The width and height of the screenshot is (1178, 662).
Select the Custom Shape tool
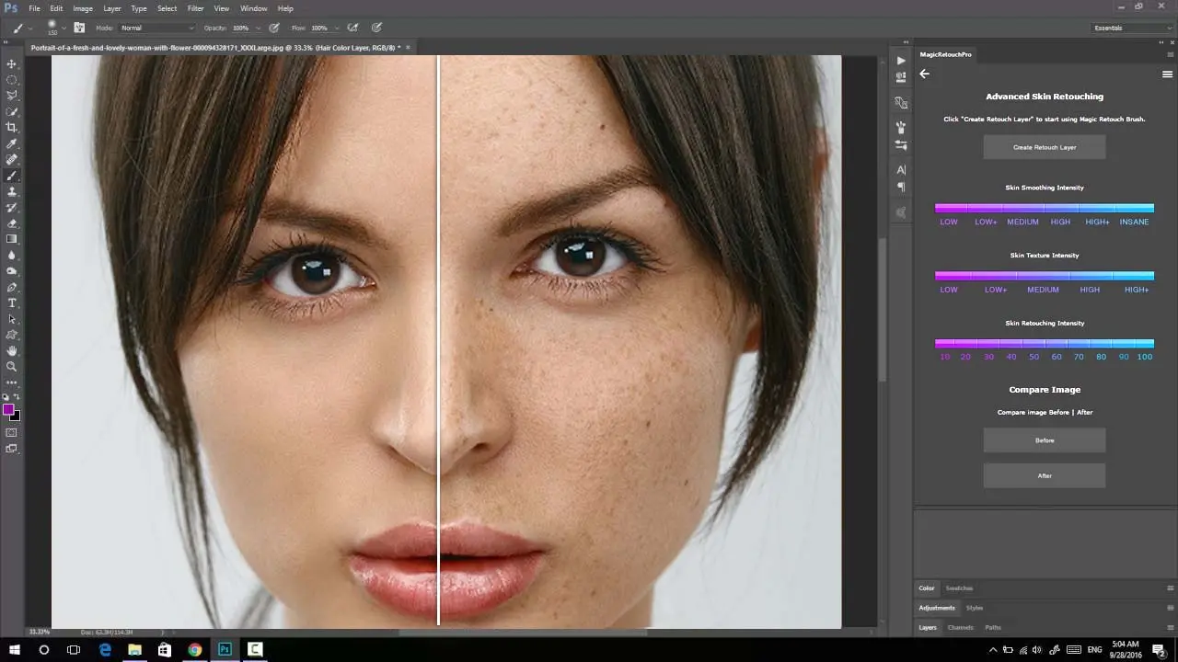(x=12, y=335)
